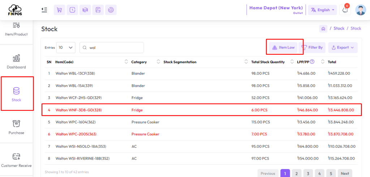370x177 pixels.
Task: Click the first Stock breadcrumb link
Action: pyautogui.click(x=339, y=28)
